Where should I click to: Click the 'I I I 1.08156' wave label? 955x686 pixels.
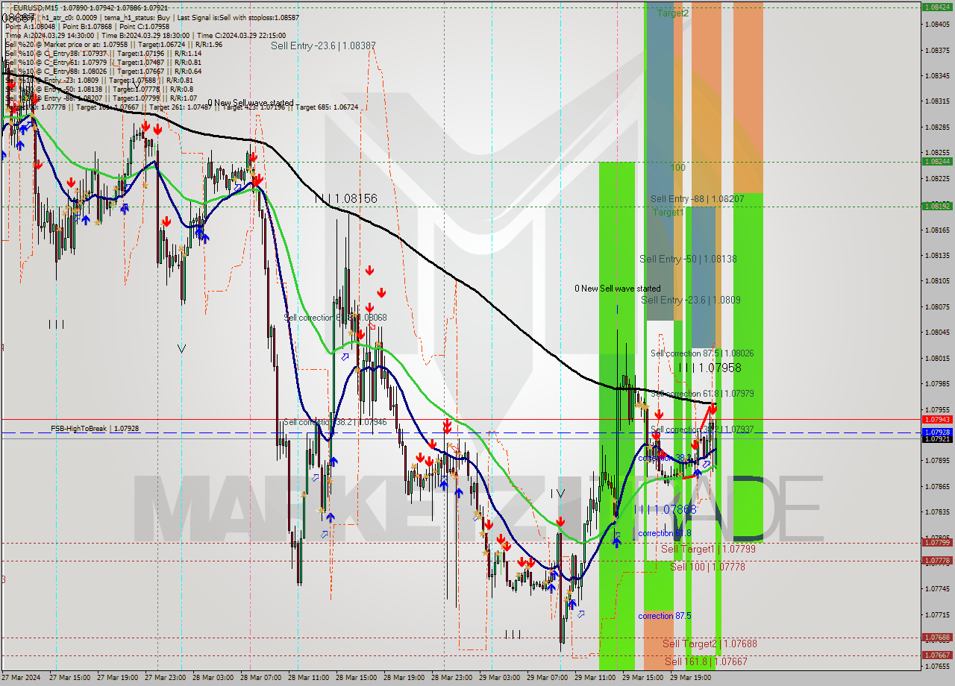point(345,198)
